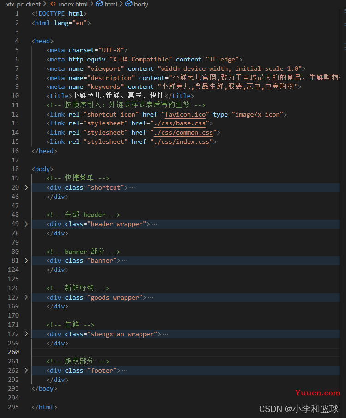Viewport: 346px width, 418px height.
Task: Click the 快捷菜单 comment line
Action: [x=78, y=178]
